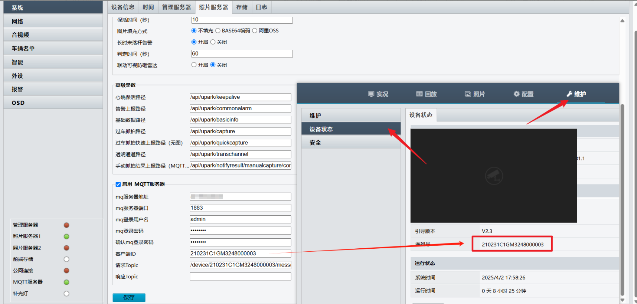Click the right-side vertical scrollbar
Viewport: 637px width, 304px height.
623,200
